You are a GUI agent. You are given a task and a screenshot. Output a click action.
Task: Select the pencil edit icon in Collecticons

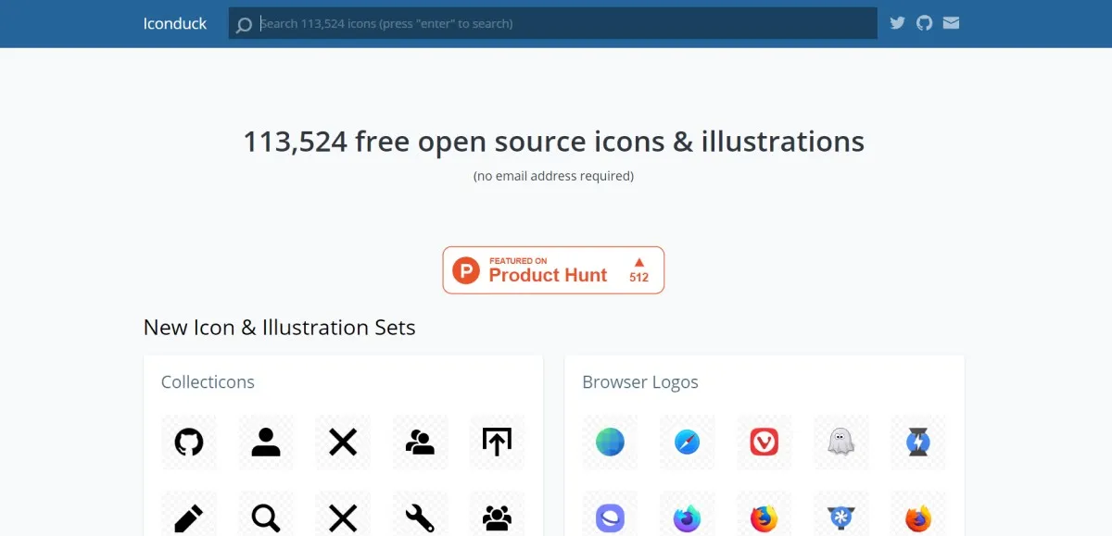click(189, 517)
